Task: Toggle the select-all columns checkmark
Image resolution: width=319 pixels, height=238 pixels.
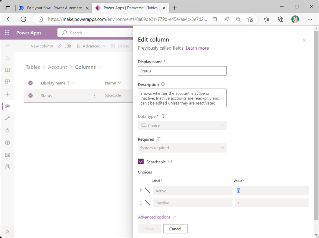Action: tap(31, 83)
